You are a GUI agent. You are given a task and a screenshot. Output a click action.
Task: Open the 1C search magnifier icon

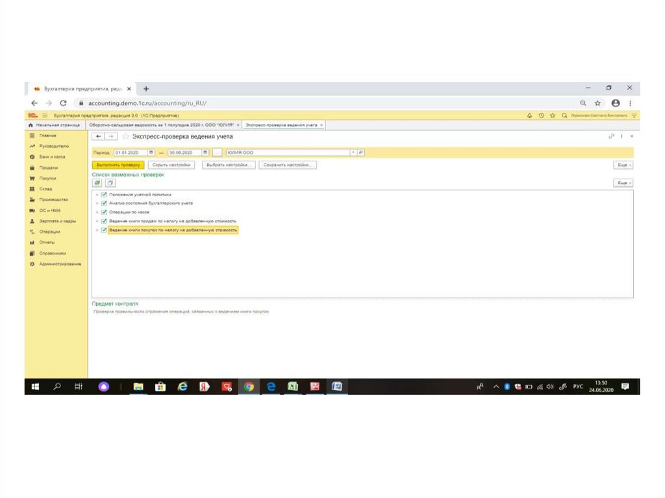(564, 115)
